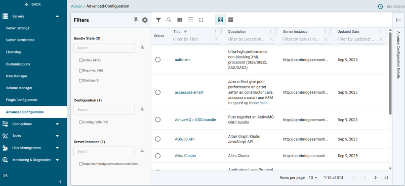Image resolution: width=405 pixels, height=186 pixels.
Task: Toggle the filter funnel icon in toolbar
Action: coord(158,20)
